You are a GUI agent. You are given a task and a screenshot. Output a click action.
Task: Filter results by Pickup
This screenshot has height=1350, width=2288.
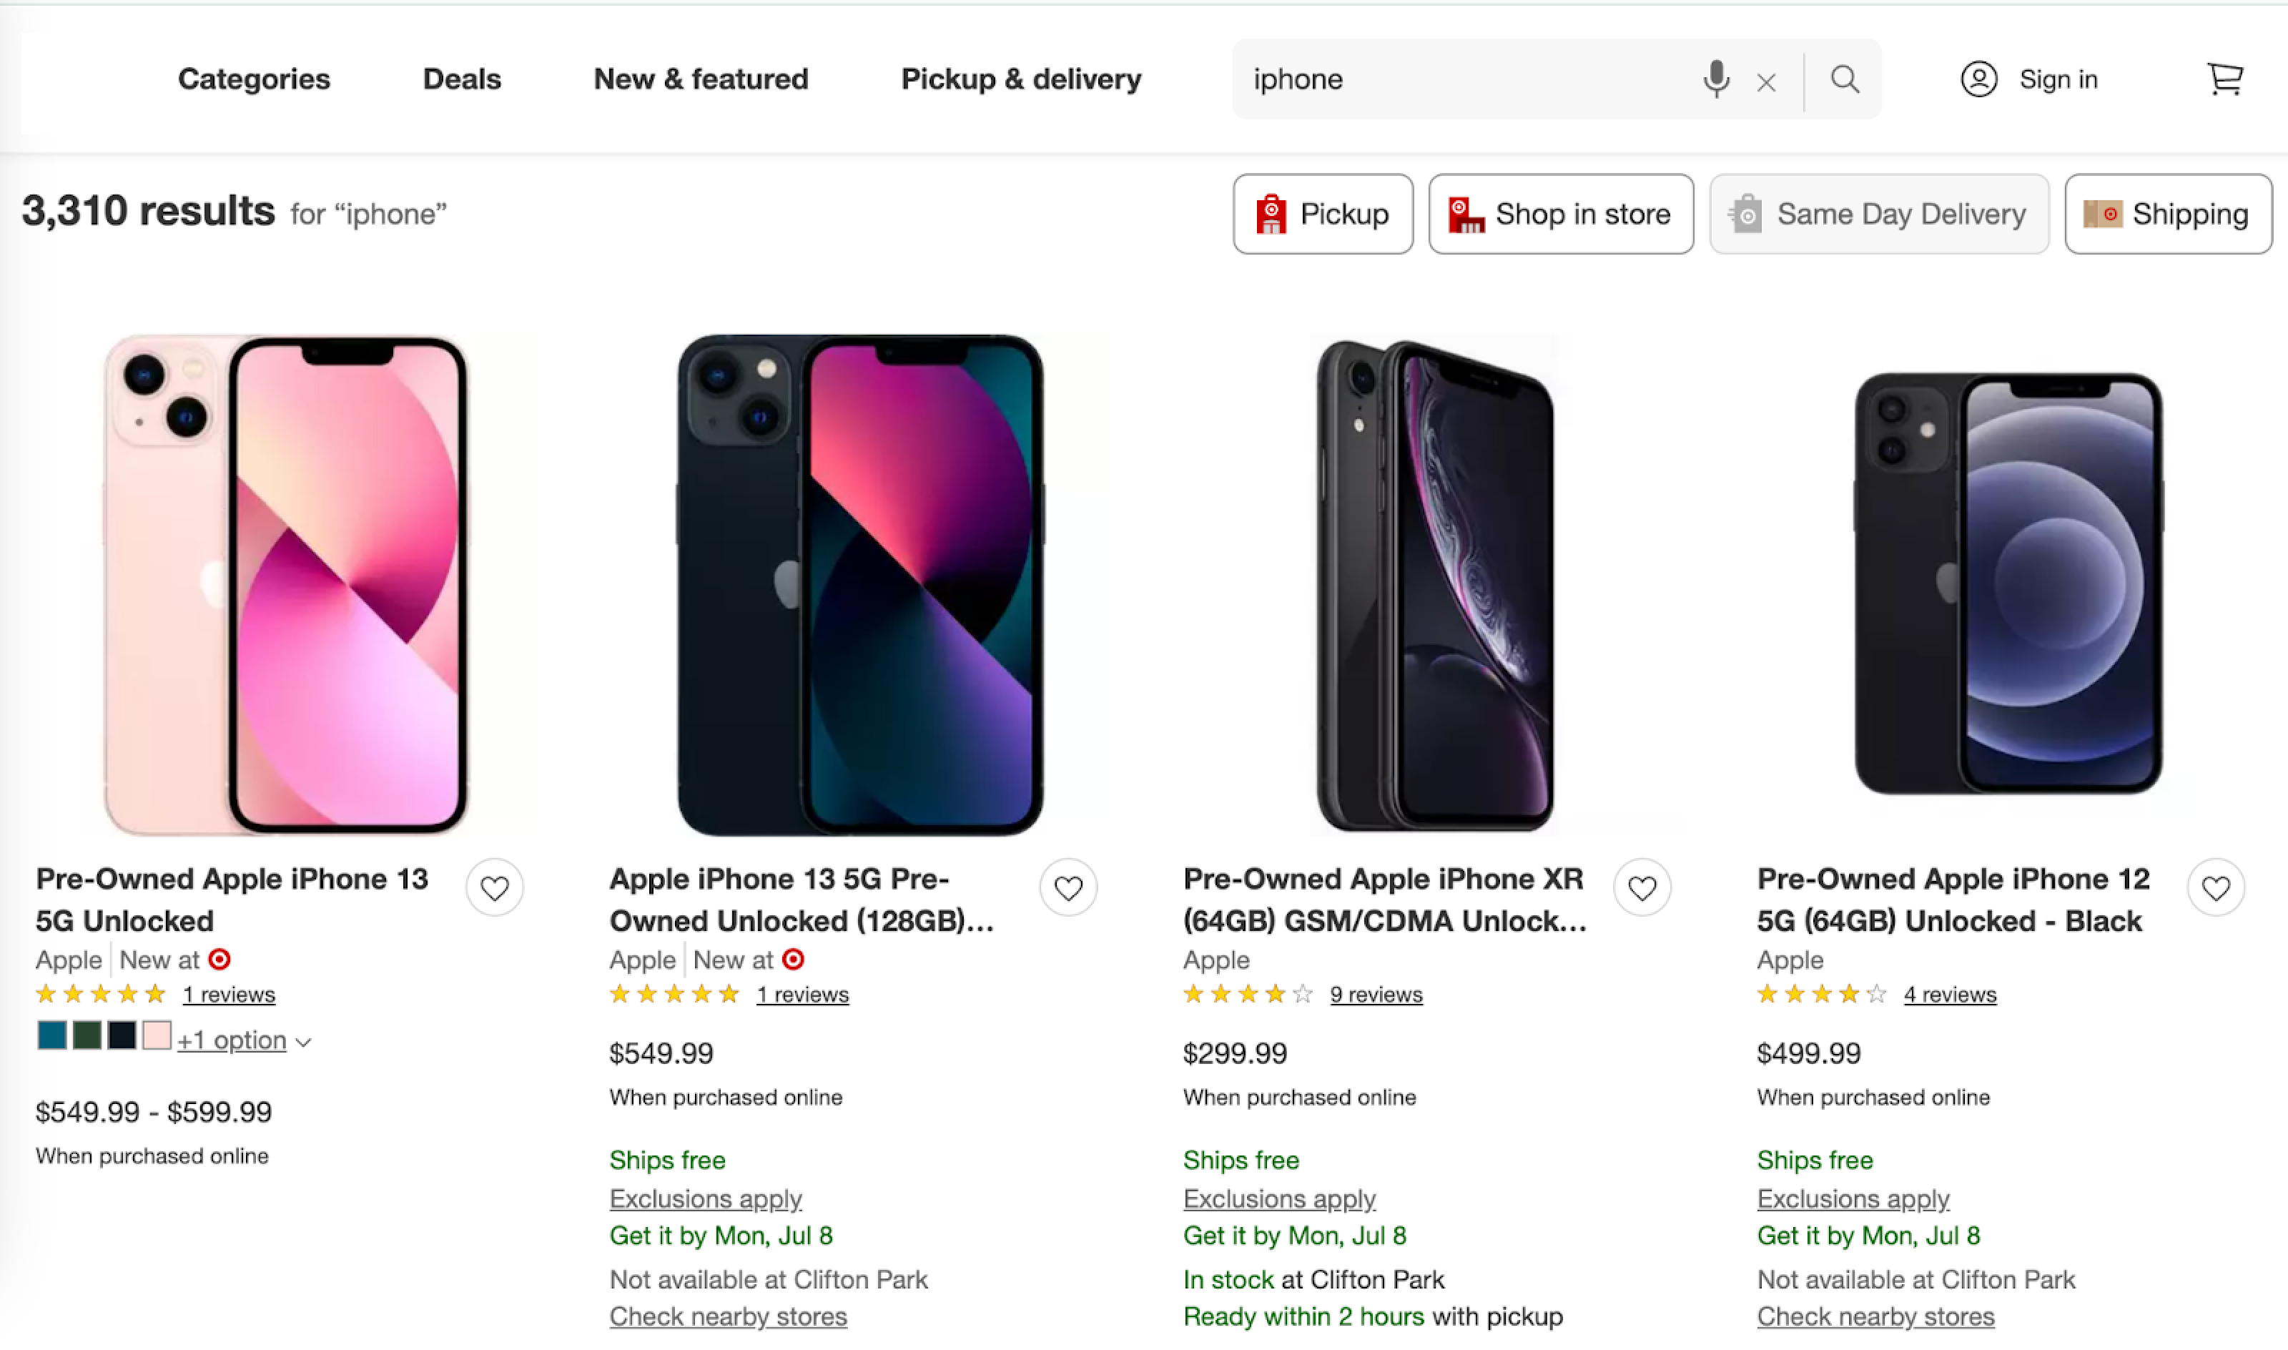tap(1323, 214)
